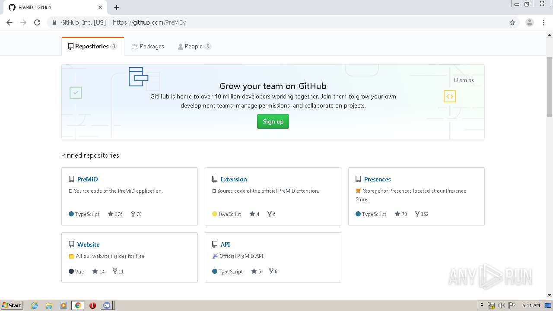View API repo's 6 forks
The height and width of the screenshot is (311, 553).
coord(273,271)
